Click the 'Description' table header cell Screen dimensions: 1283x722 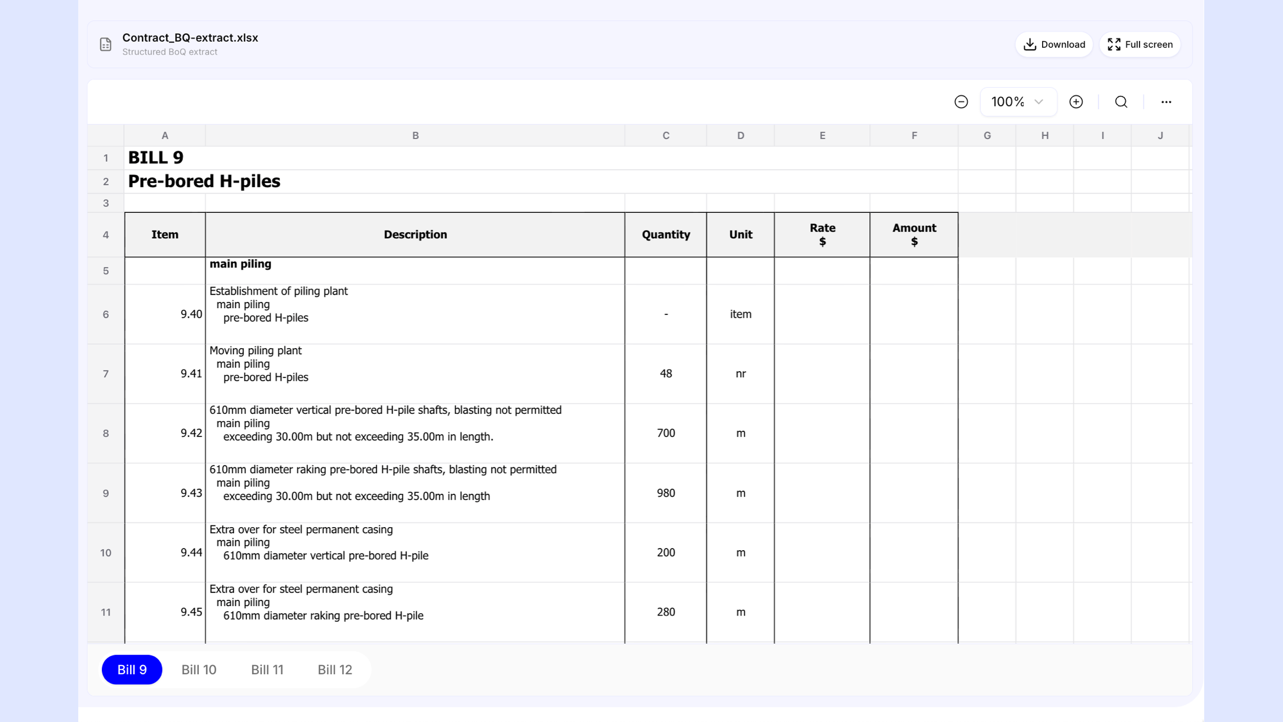tap(415, 235)
